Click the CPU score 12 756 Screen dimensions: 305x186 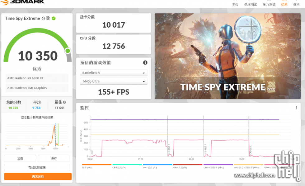coord(114,46)
